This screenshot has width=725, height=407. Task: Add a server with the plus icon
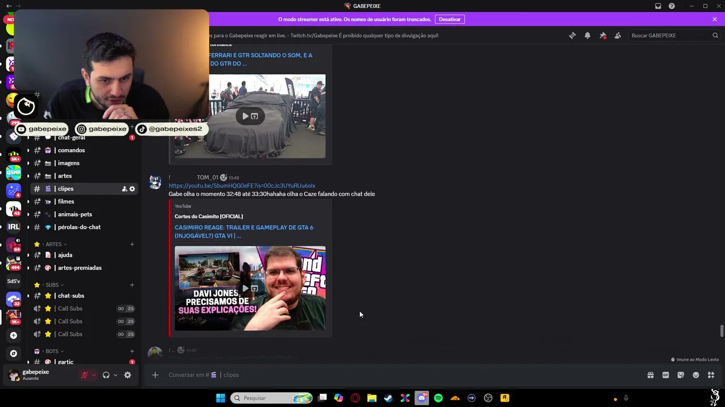[x=14, y=335]
